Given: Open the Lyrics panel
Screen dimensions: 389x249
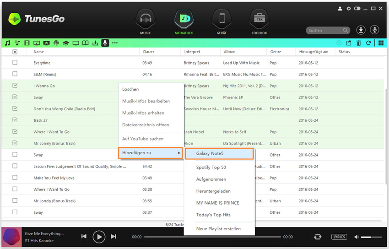Looking at the screenshot, I should pyautogui.click(x=339, y=237).
